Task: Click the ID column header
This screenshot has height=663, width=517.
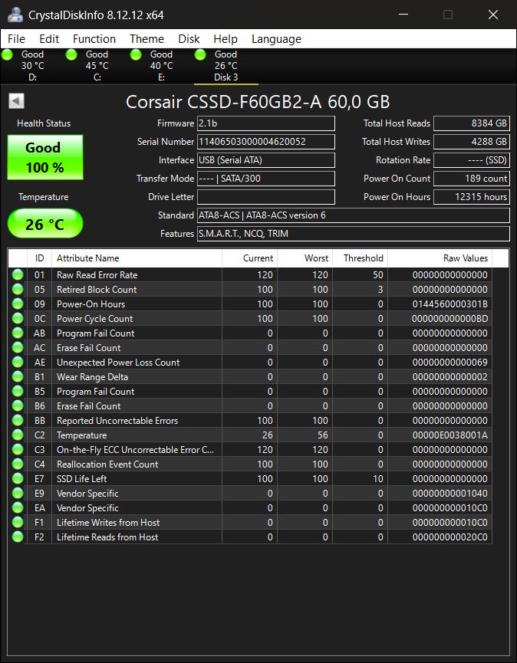Action: pos(39,258)
